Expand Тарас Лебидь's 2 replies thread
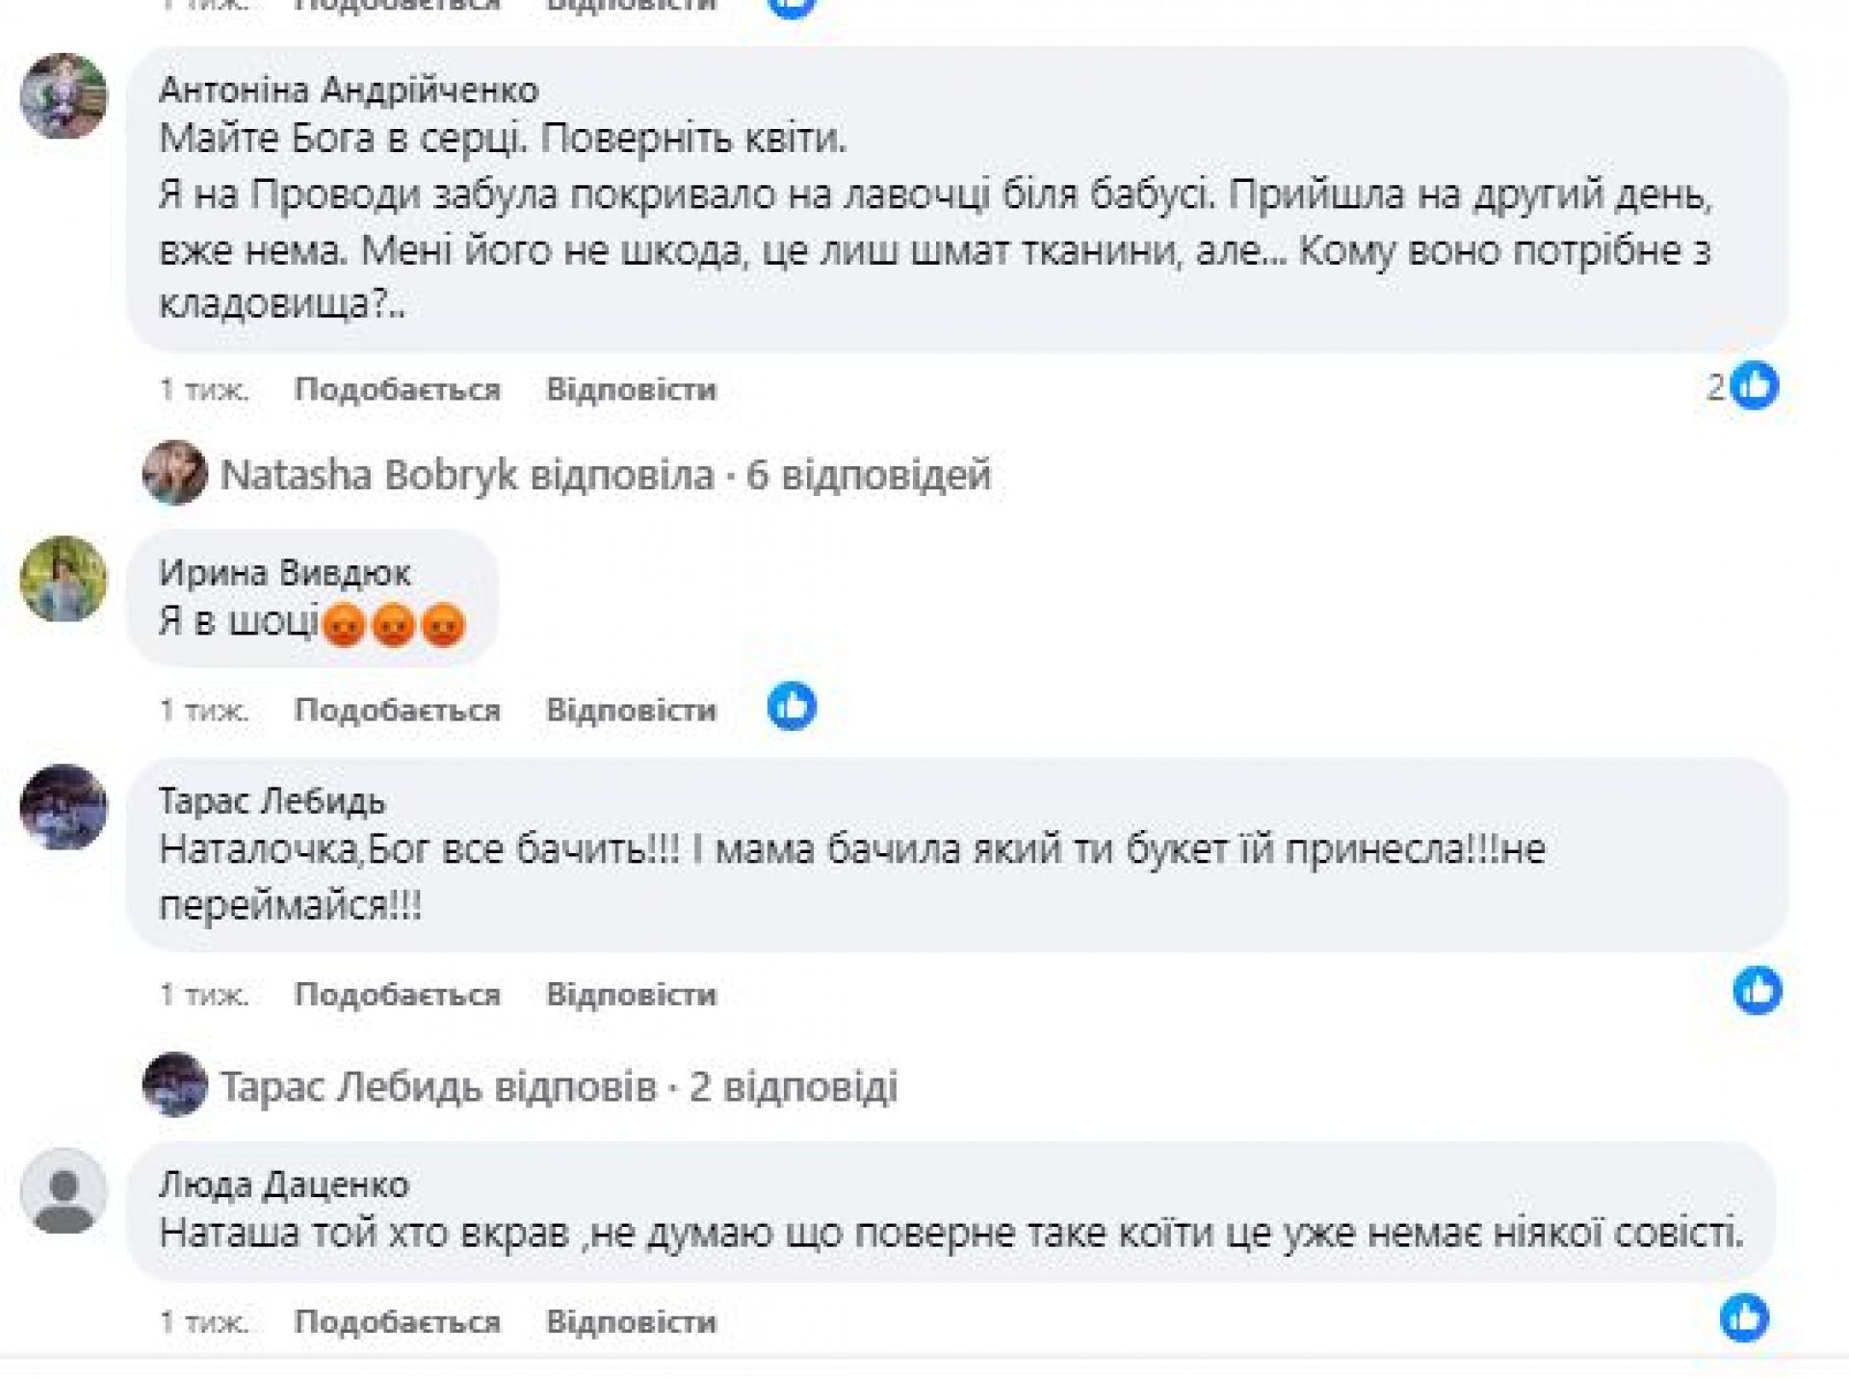This screenshot has height=1379, width=1849. point(559,1086)
